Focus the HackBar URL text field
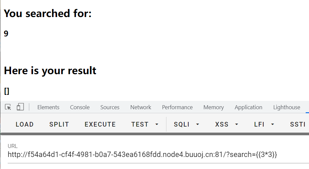Viewport: 309px width, 169px height. click(142, 155)
